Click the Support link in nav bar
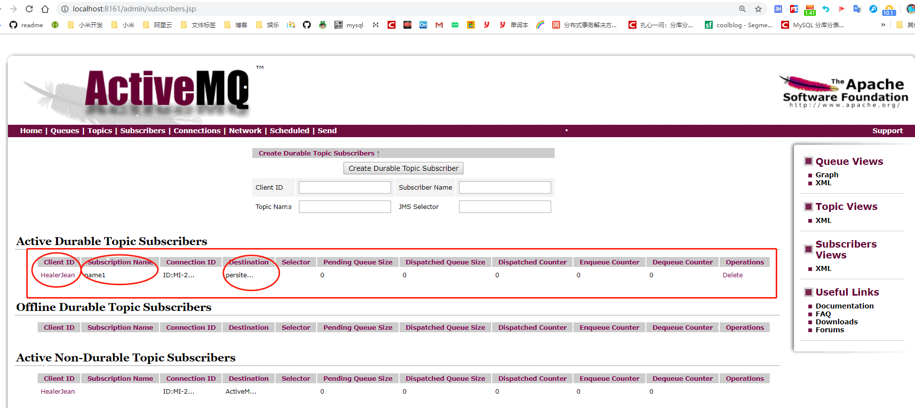 click(887, 131)
